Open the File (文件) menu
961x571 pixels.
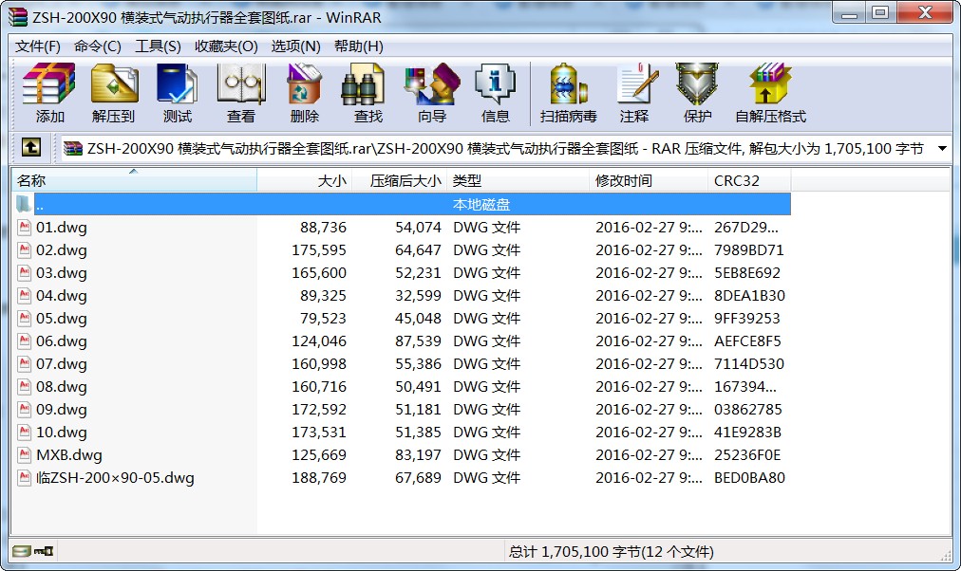37,46
